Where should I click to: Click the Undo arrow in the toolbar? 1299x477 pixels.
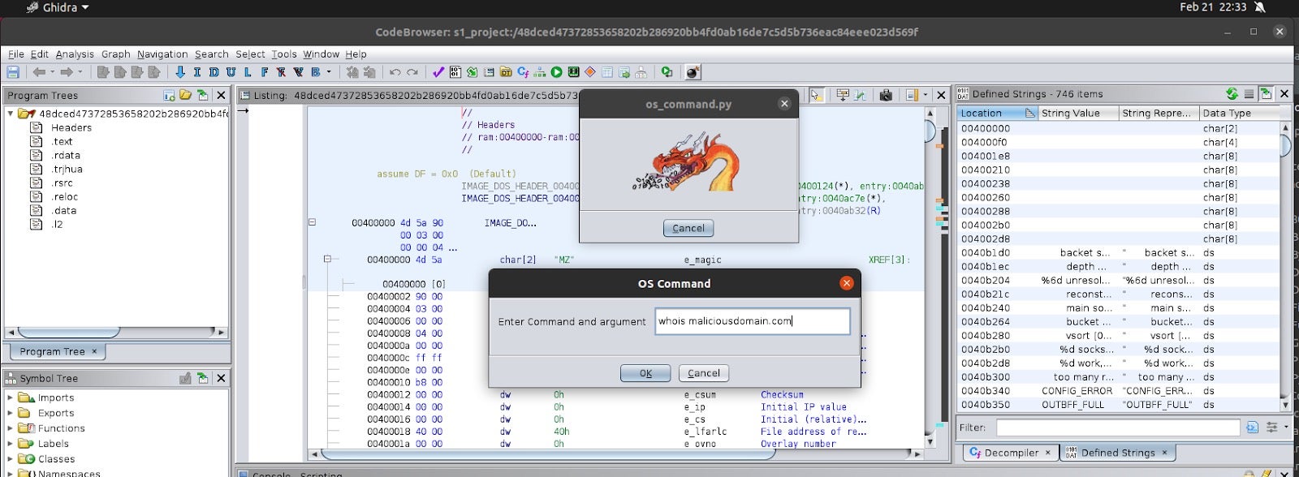coord(395,72)
